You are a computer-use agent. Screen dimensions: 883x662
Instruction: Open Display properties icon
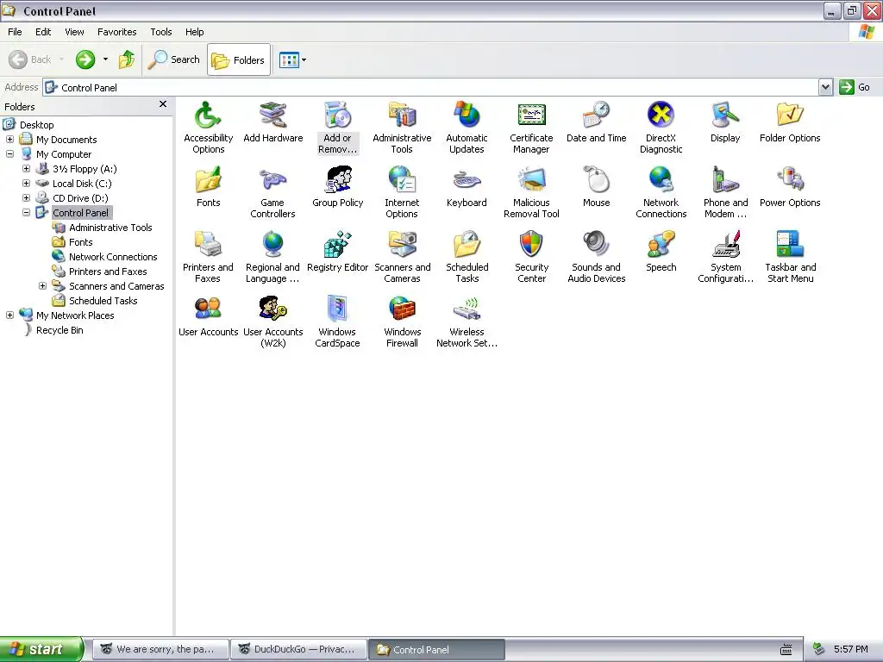click(x=725, y=122)
